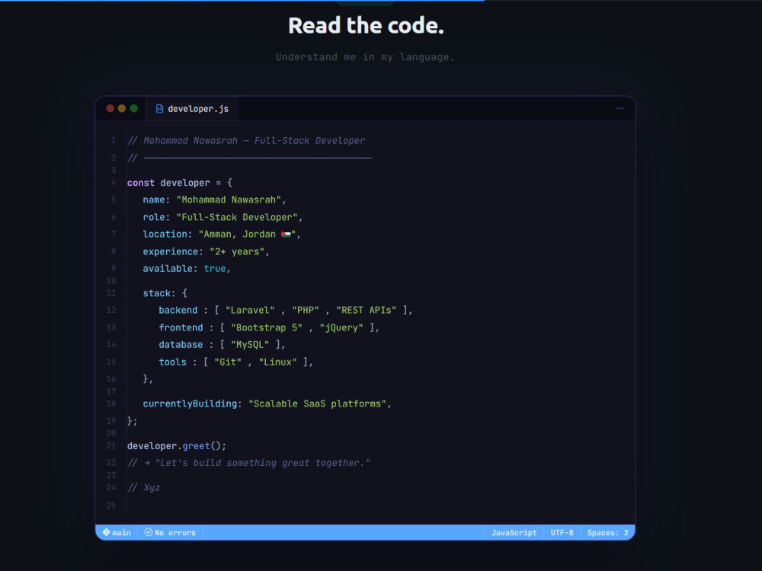Image resolution: width=762 pixels, height=571 pixels.
Task: Click "PHP" in the backend array
Action: click(x=306, y=311)
